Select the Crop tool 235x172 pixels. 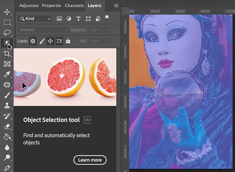click(x=7, y=53)
